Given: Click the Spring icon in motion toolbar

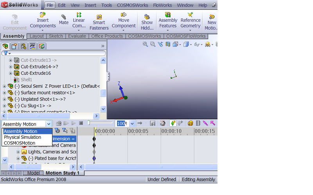Looking at the screenshot, I should (198, 123).
